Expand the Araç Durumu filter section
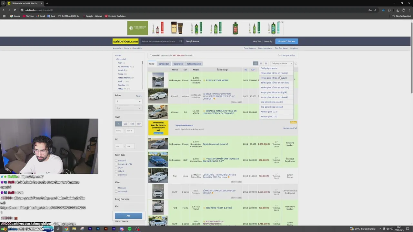The image size is (413, 232). coord(122,199)
